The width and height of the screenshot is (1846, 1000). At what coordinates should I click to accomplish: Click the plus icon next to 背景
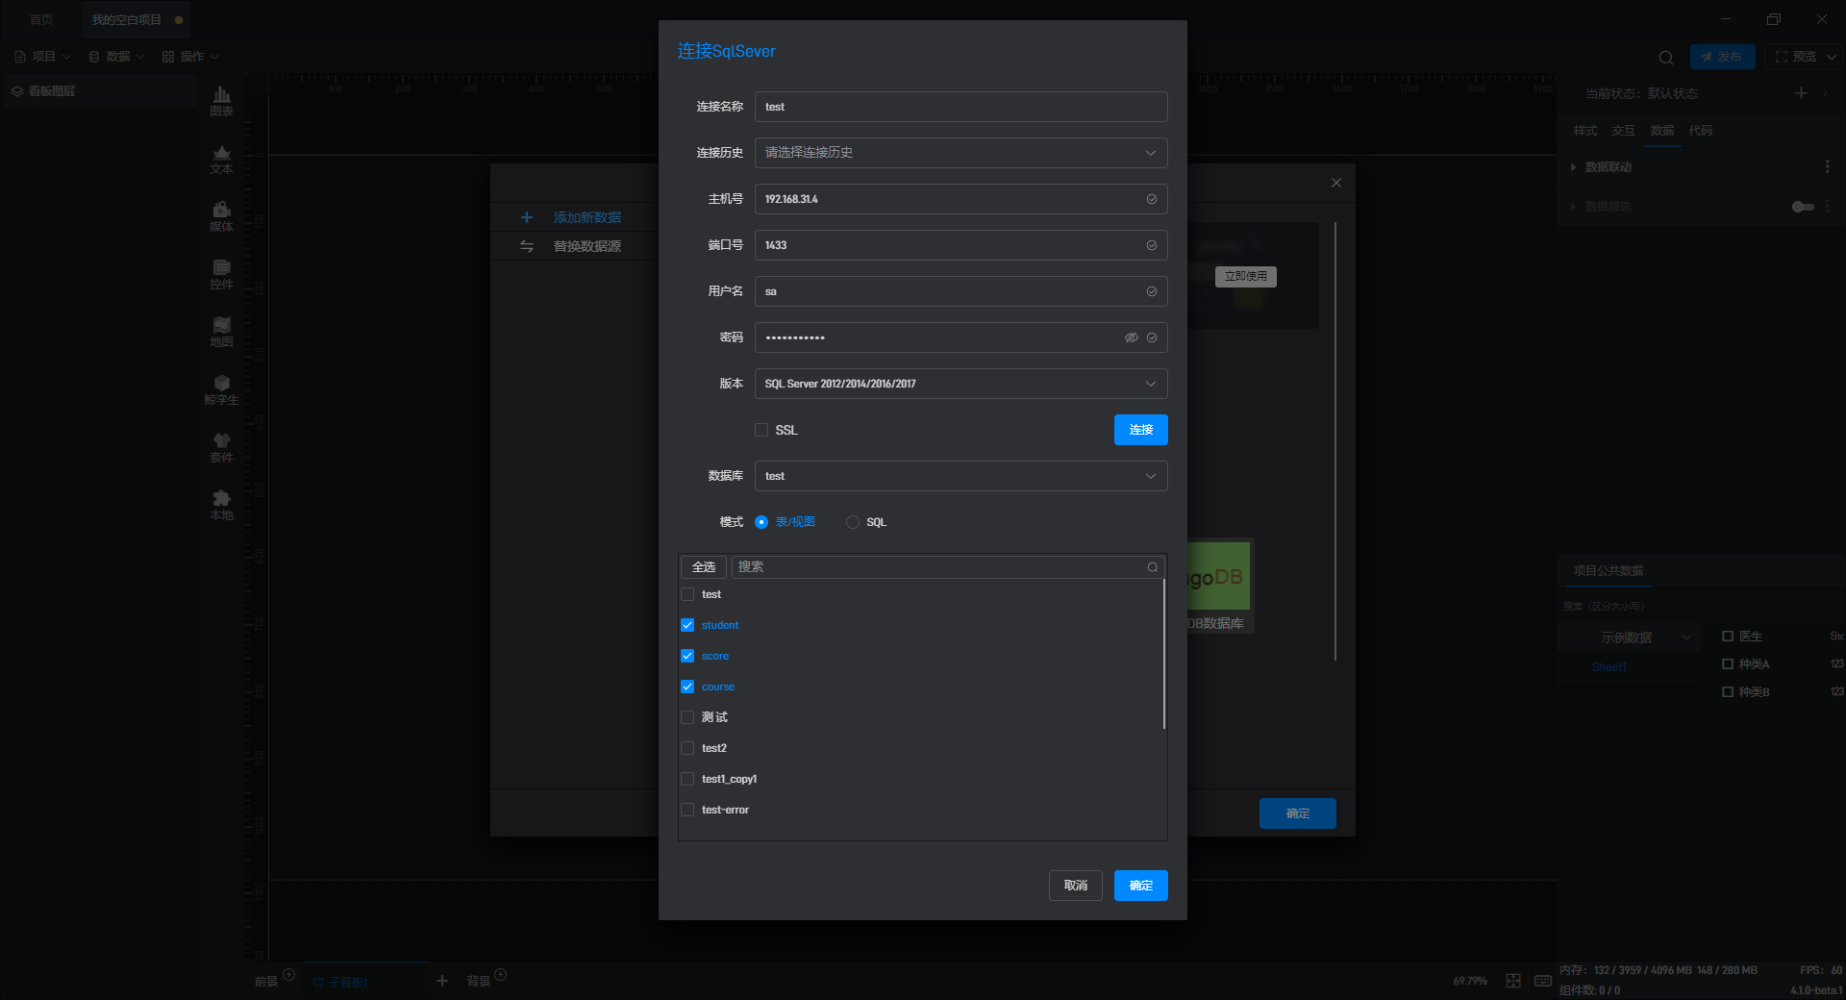click(500, 975)
